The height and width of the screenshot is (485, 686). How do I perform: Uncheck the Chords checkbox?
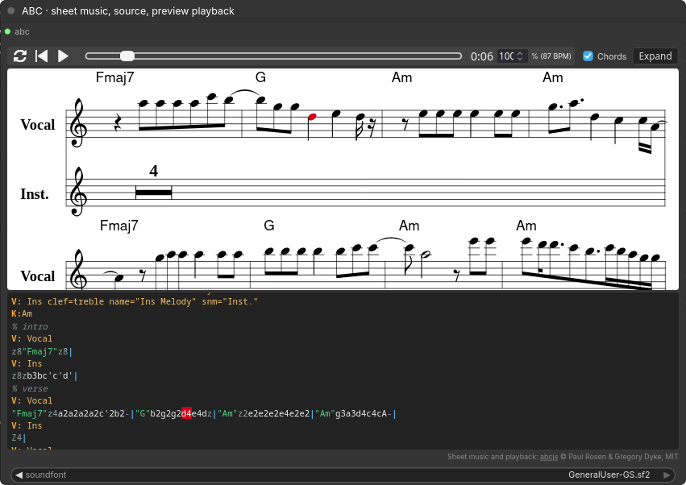588,56
